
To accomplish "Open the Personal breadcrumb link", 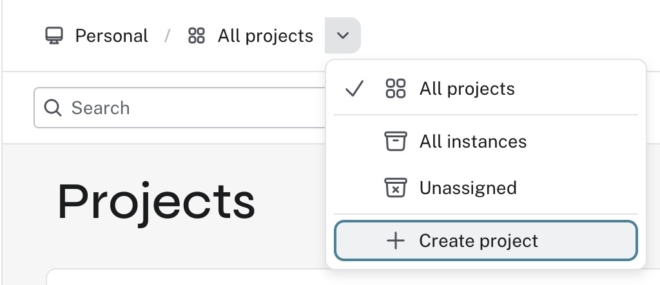I will [x=111, y=35].
